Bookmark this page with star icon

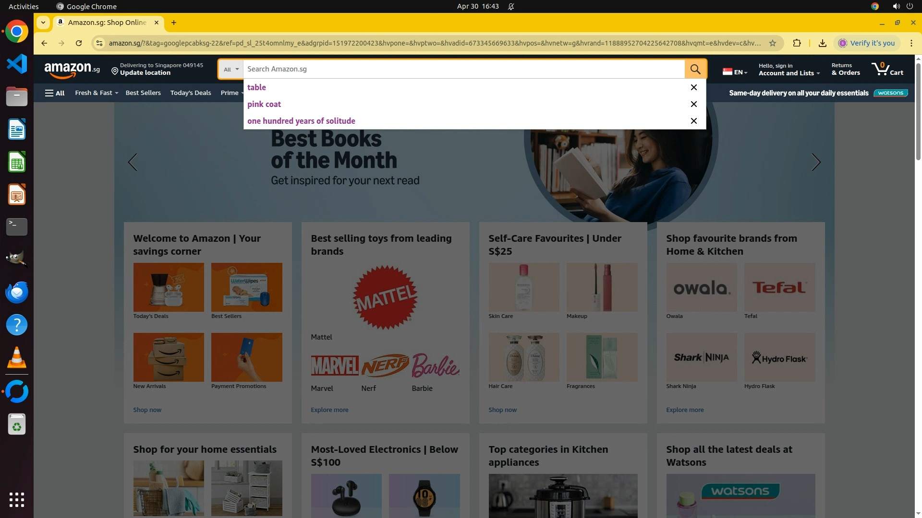click(772, 43)
